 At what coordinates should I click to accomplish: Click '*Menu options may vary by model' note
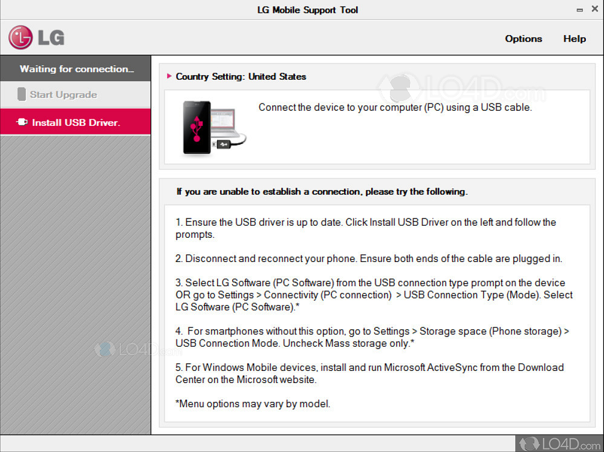(253, 404)
